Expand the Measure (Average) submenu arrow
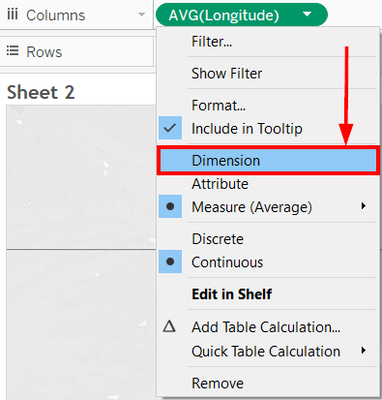The height and width of the screenshot is (400, 382). (x=364, y=206)
